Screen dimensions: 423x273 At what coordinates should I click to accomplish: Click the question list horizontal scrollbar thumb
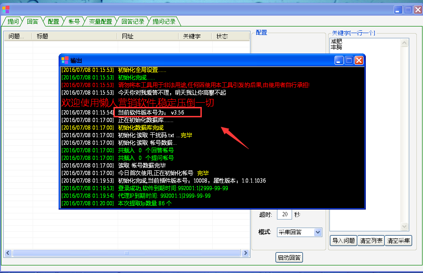(x=127, y=253)
